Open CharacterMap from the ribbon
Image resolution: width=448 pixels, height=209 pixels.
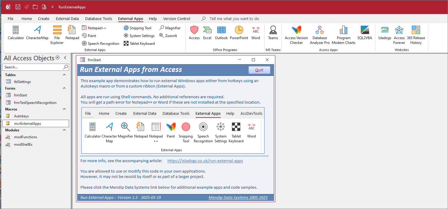coord(37,33)
